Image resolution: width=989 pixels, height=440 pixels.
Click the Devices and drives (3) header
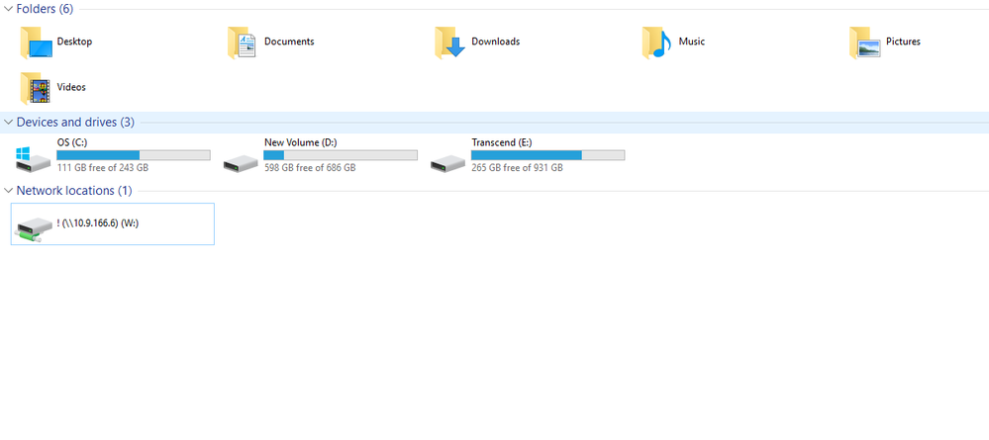75,123
